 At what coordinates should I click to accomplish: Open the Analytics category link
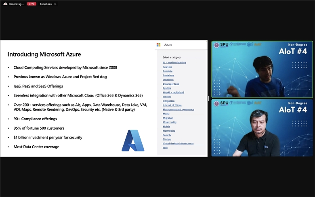168,67
